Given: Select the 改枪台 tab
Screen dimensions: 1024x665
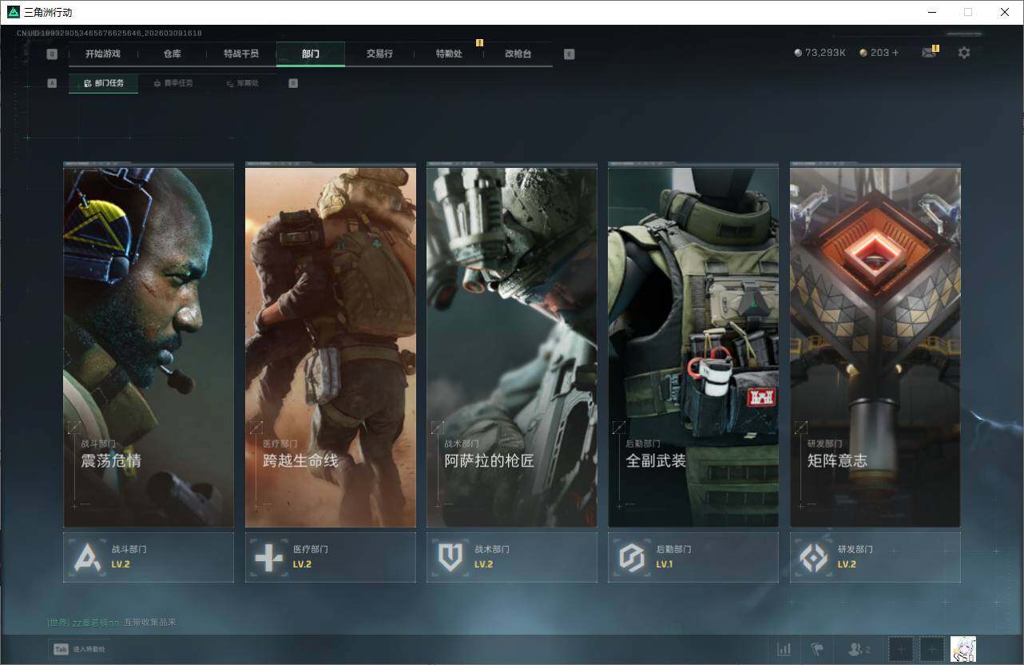Looking at the screenshot, I should point(518,54).
